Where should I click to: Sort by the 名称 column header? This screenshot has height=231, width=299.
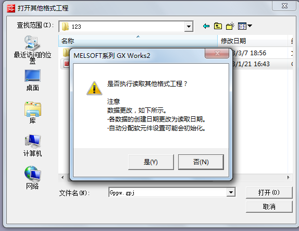[138, 41]
